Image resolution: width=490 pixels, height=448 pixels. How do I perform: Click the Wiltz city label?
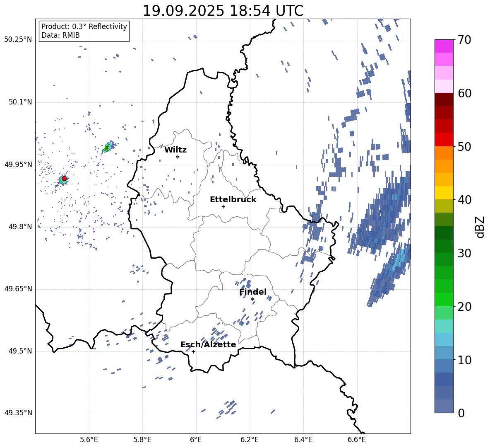tap(175, 150)
